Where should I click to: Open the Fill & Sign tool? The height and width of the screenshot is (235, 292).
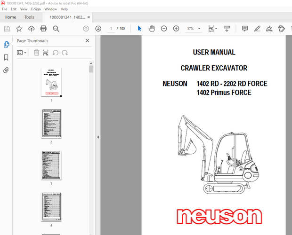(x=269, y=29)
